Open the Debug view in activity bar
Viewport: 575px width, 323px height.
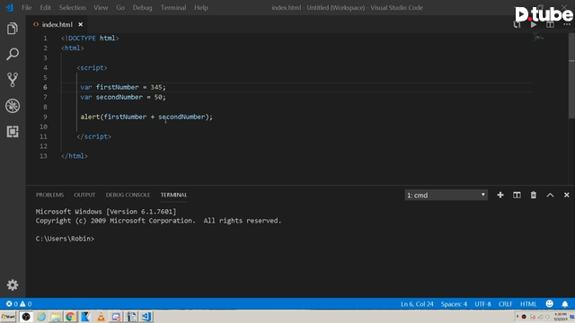[12, 106]
